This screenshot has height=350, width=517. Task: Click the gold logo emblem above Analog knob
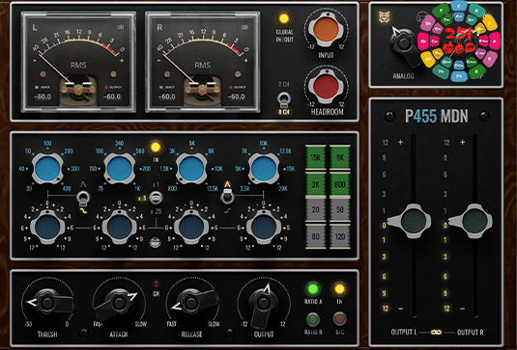pyautogui.click(x=384, y=16)
